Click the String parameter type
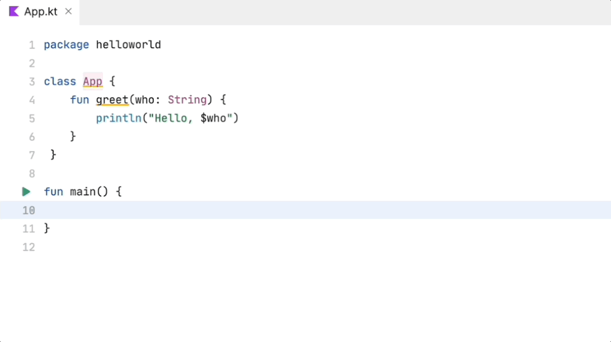 click(x=187, y=100)
